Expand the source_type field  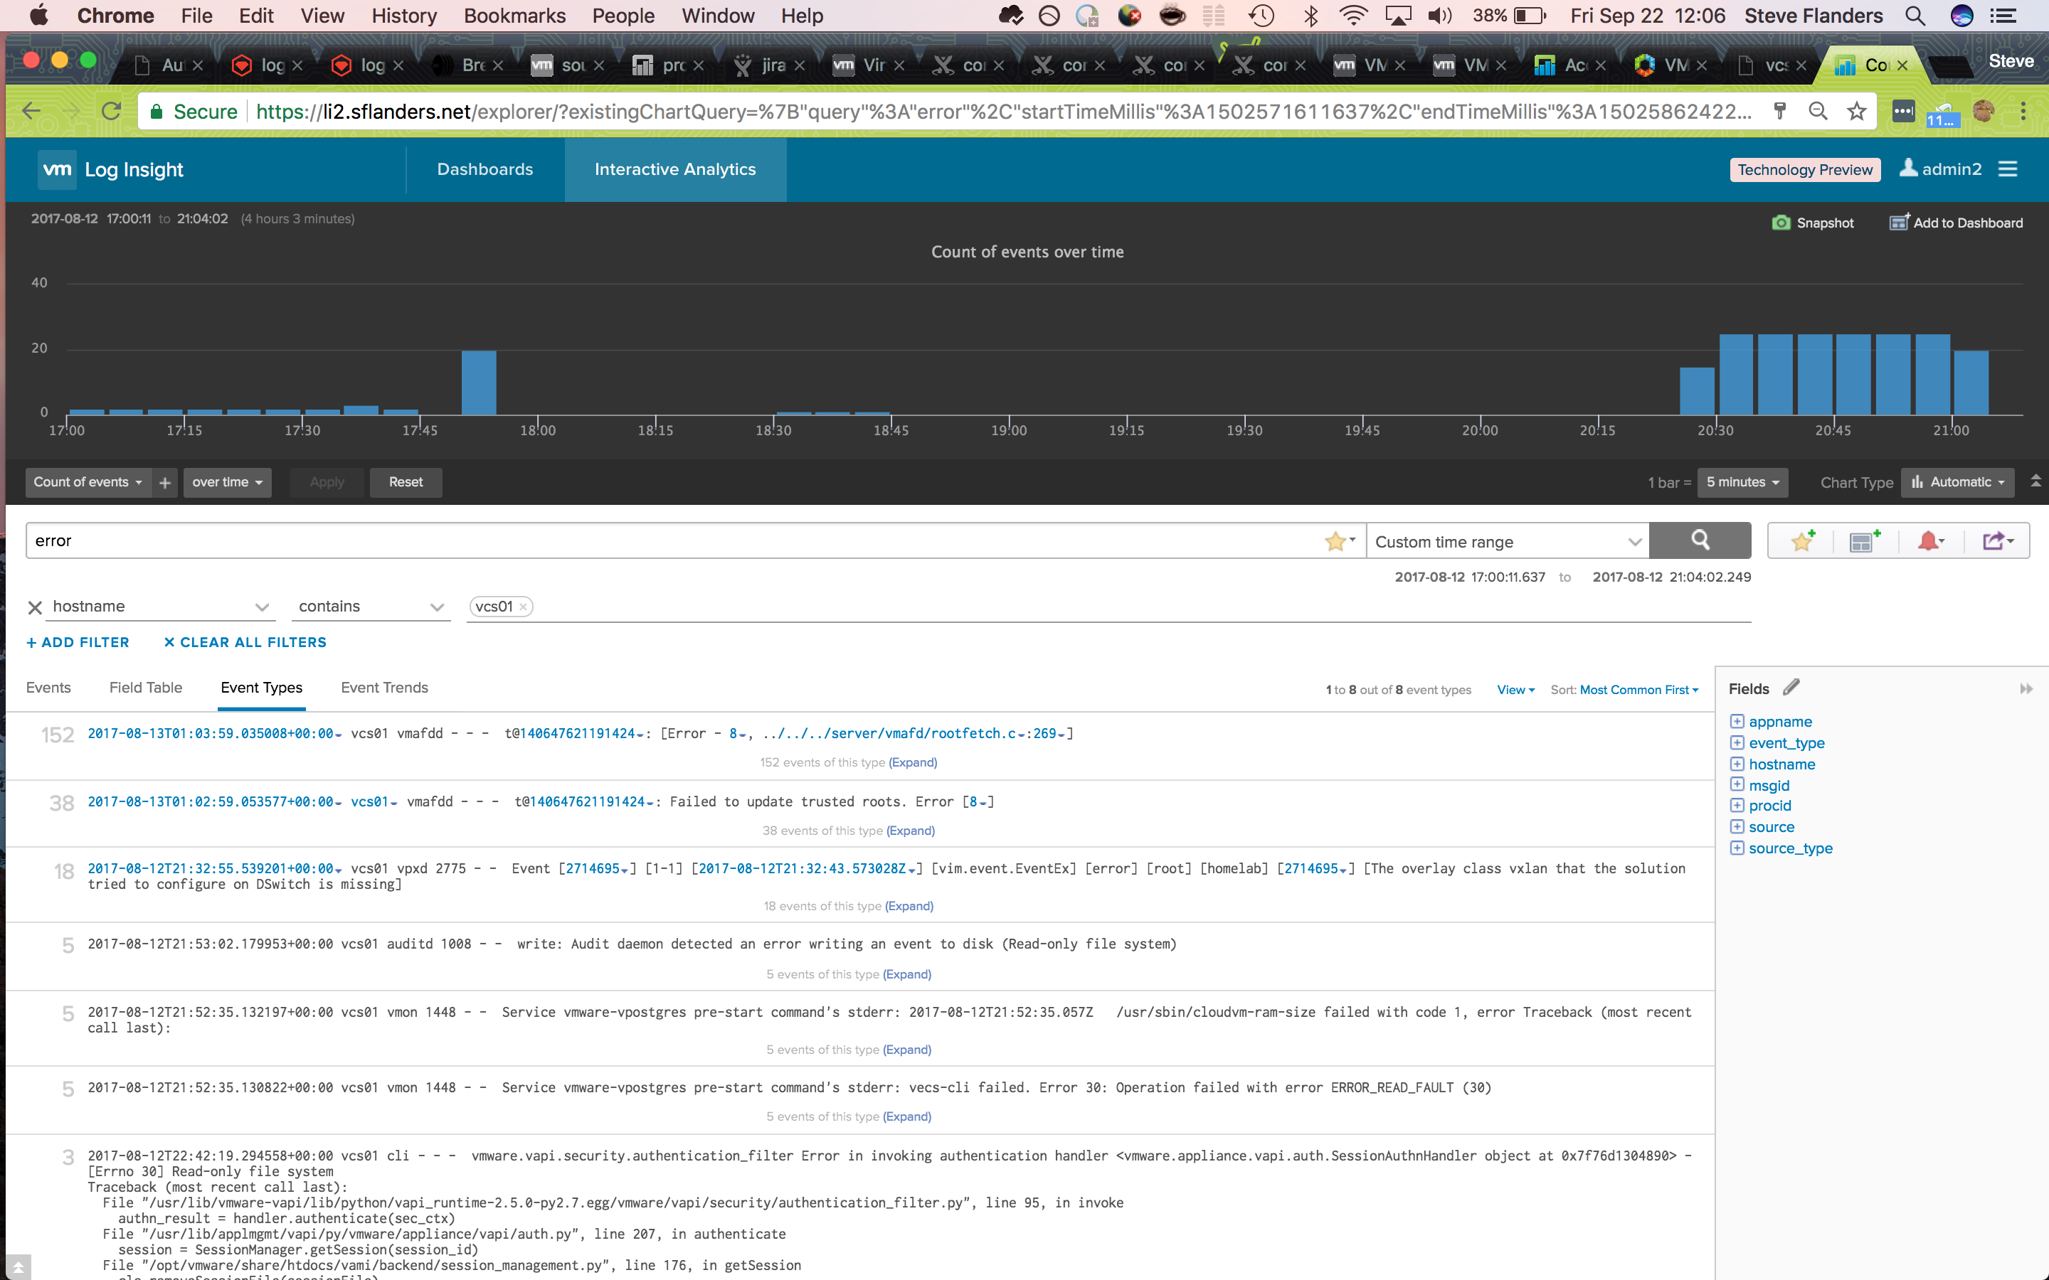click(1737, 848)
